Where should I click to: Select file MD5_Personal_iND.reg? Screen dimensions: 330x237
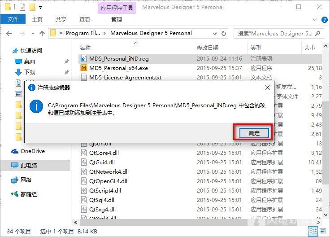tap(119, 58)
